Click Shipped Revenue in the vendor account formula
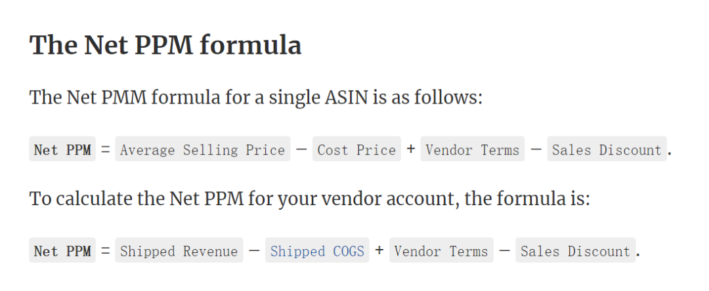 click(x=179, y=251)
